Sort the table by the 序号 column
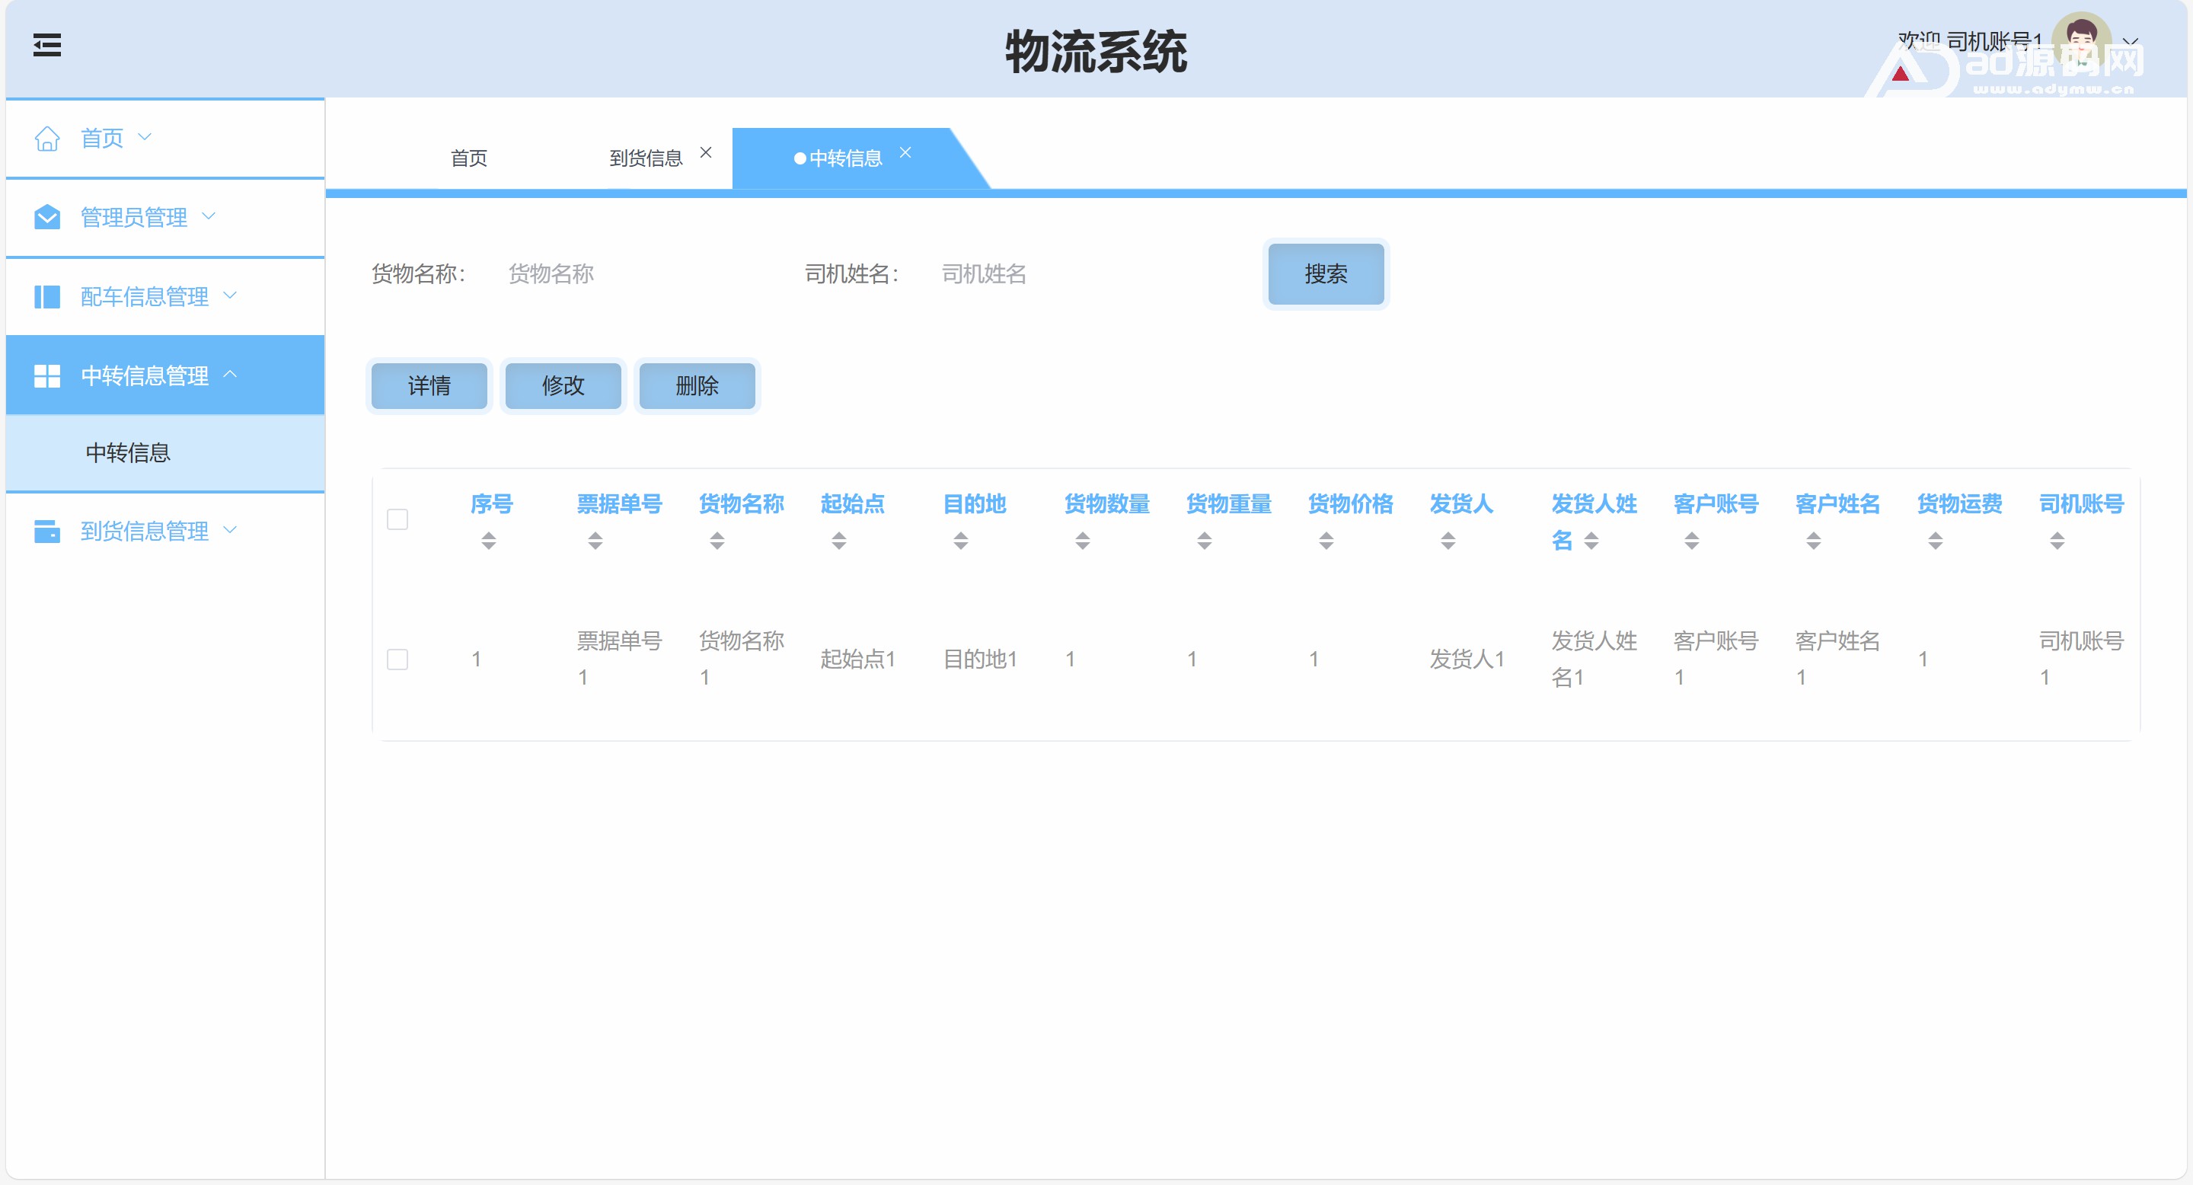 489,541
